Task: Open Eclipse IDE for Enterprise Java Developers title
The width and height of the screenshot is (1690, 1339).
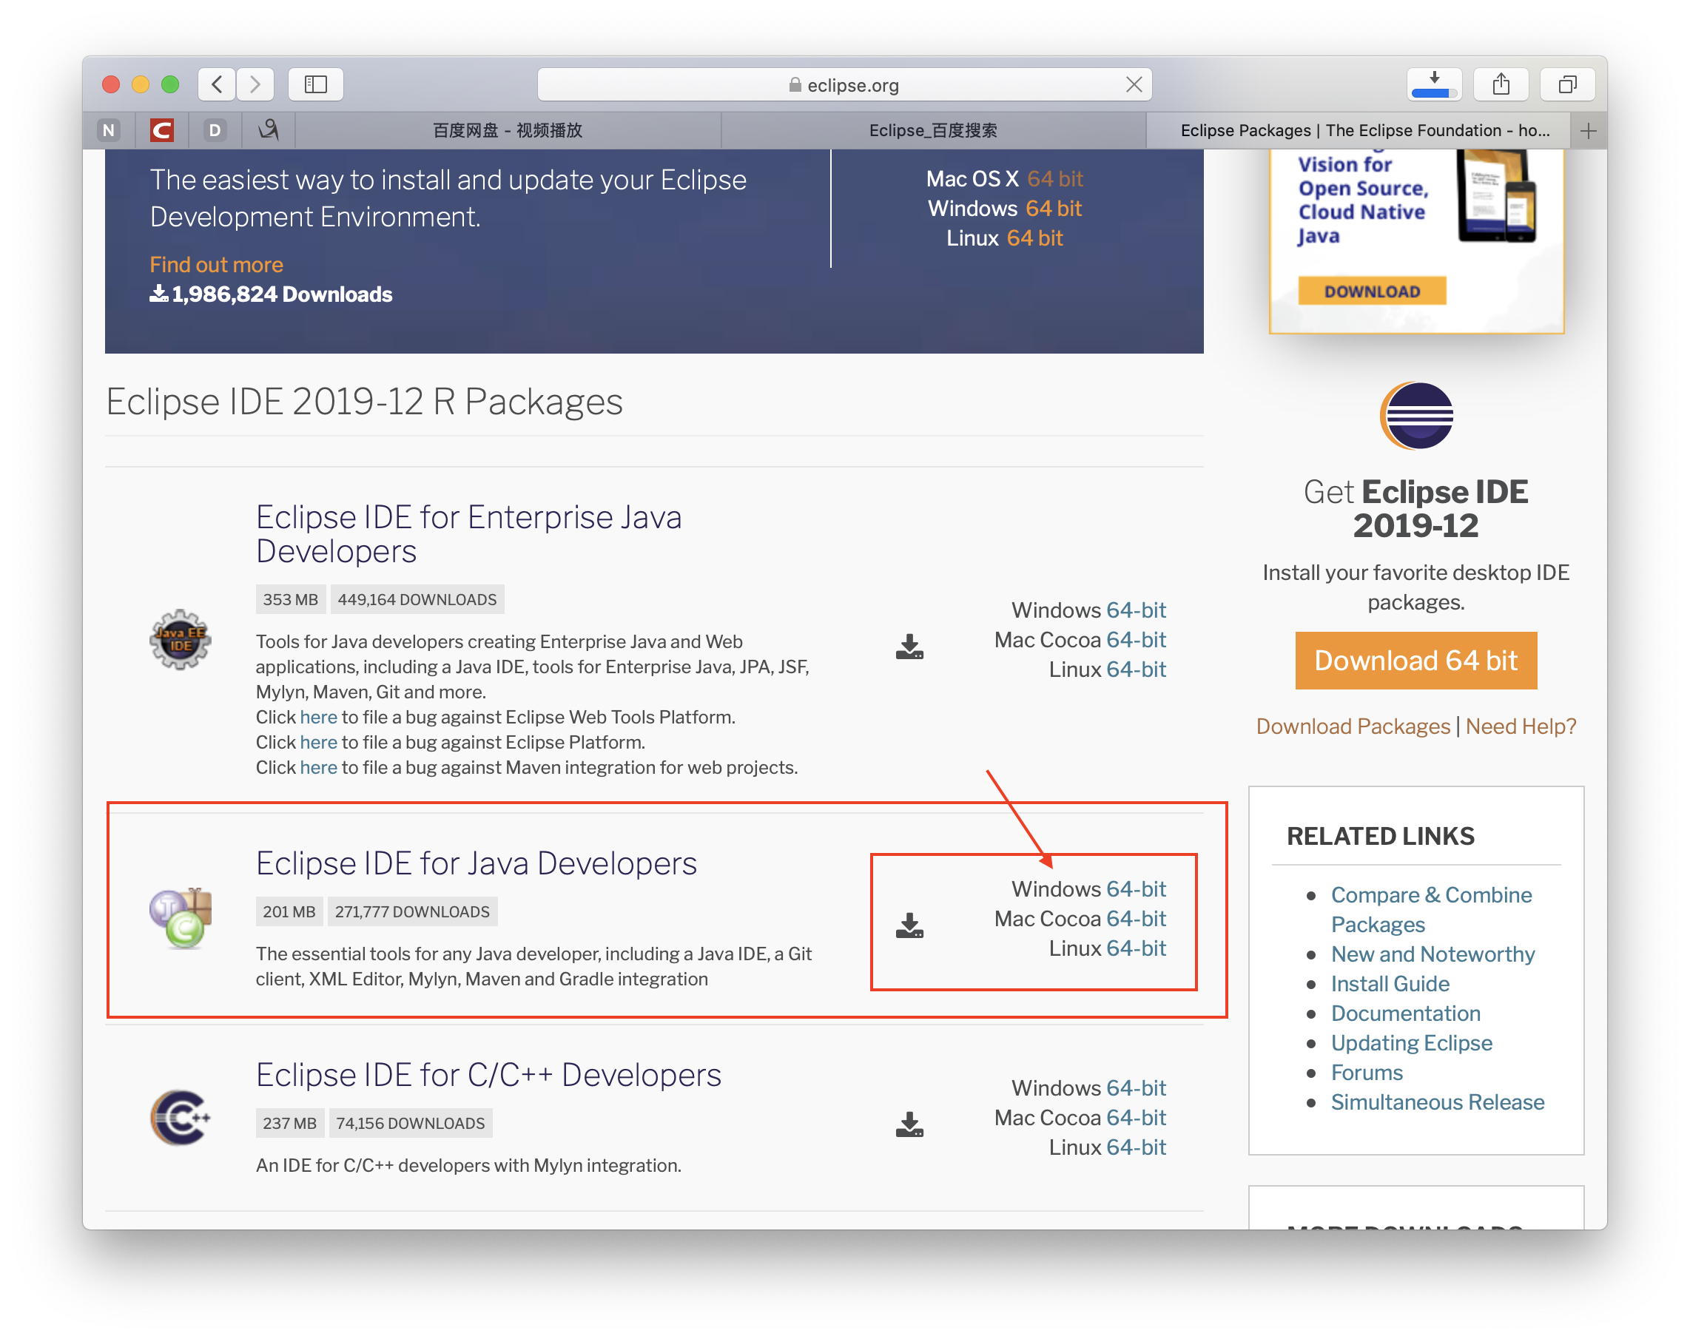Action: point(469,534)
